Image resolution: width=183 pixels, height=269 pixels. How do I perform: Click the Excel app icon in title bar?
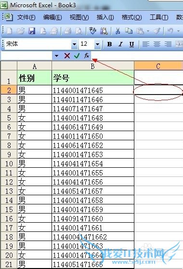pyautogui.click(x=4, y=5)
